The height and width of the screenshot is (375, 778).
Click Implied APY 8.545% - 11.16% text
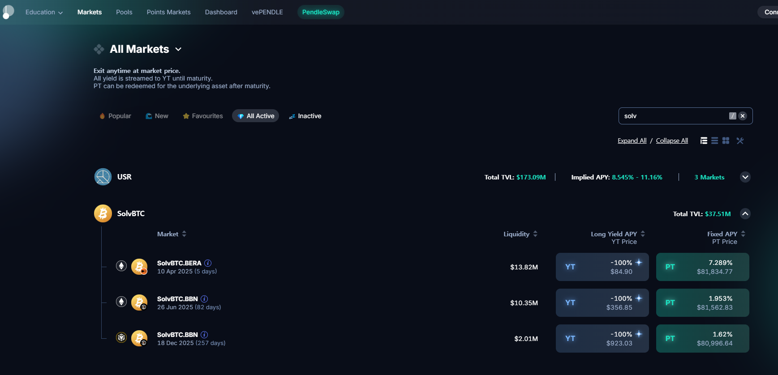[x=617, y=177]
